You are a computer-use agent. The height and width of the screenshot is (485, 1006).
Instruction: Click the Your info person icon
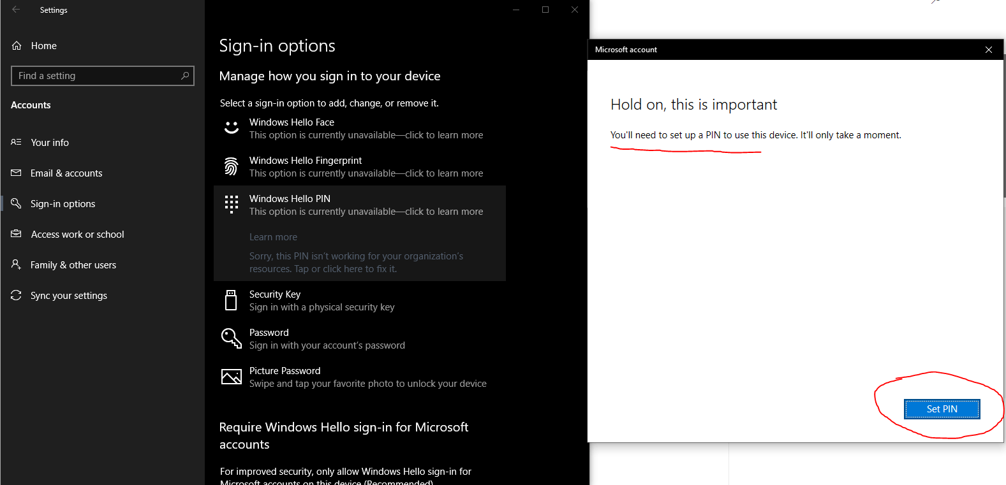pos(17,142)
